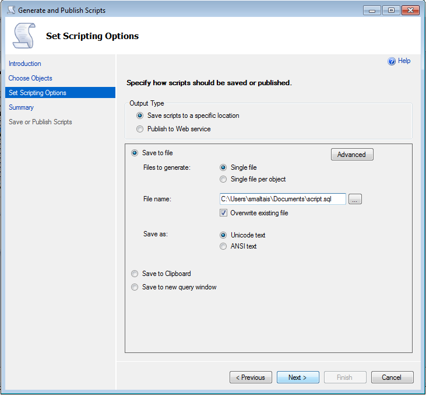This screenshot has width=426, height=395.
Task: Select Unicode text as save format
Action: (x=223, y=235)
